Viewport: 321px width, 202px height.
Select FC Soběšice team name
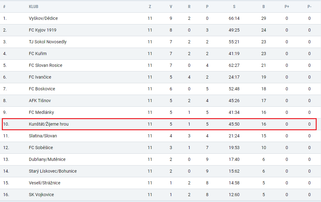[x=41, y=148]
